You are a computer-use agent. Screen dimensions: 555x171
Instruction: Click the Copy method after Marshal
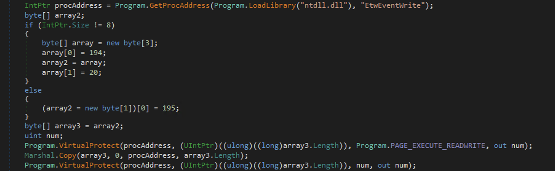(68, 156)
